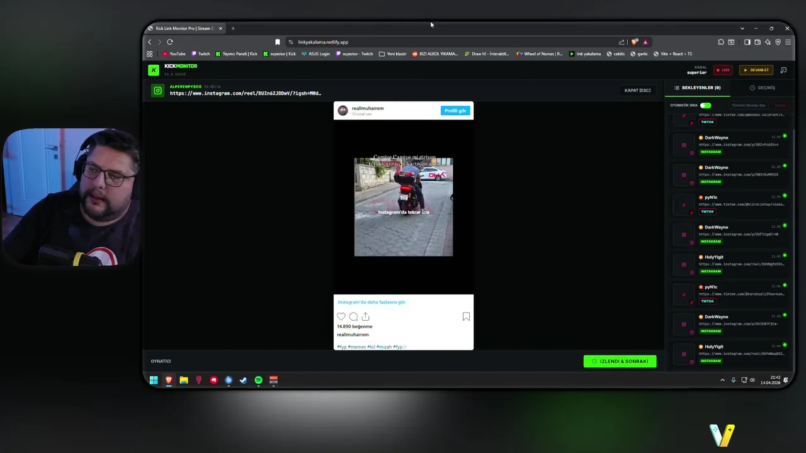The height and width of the screenshot is (453, 806).
Task: Open the Brave Shields lion icon
Action: (x=635, y=42)
